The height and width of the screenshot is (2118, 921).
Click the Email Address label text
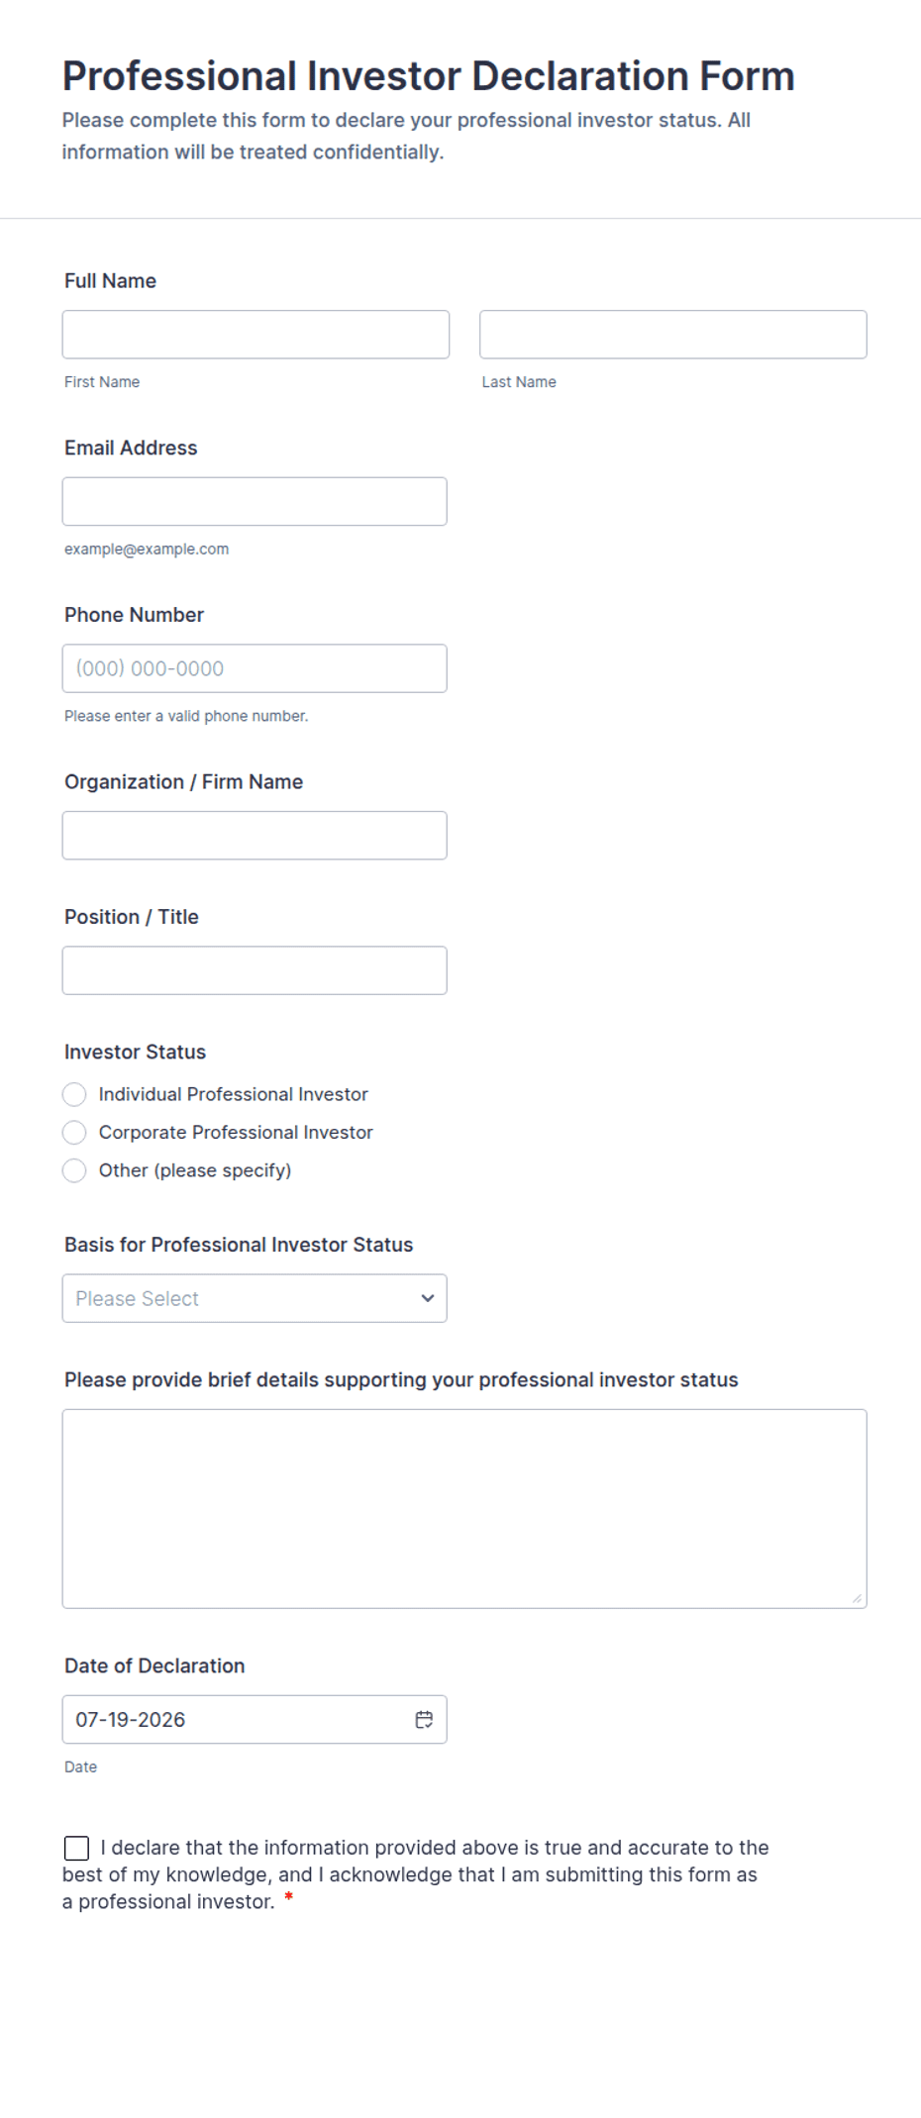pos(131,448)
